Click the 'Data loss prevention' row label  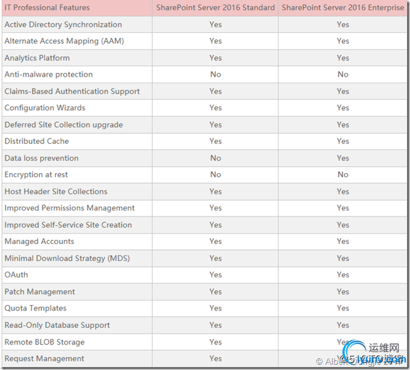click(x=41, y=158)
